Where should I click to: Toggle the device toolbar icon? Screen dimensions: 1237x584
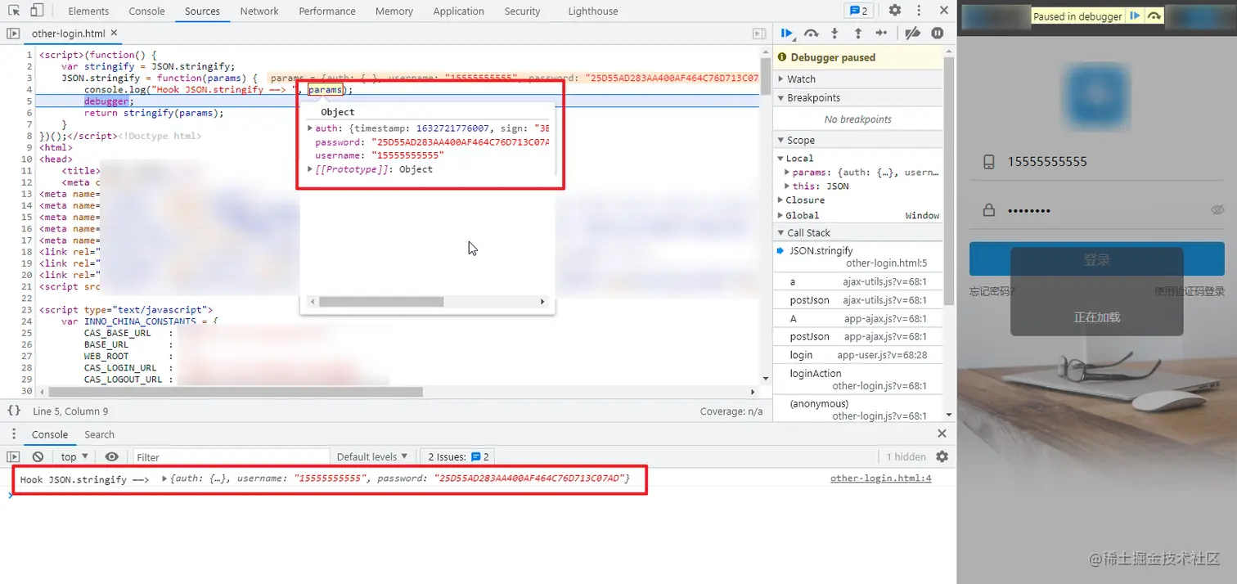37,11
